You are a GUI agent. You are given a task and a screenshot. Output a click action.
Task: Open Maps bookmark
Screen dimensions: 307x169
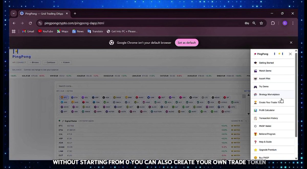pos(63,31)
